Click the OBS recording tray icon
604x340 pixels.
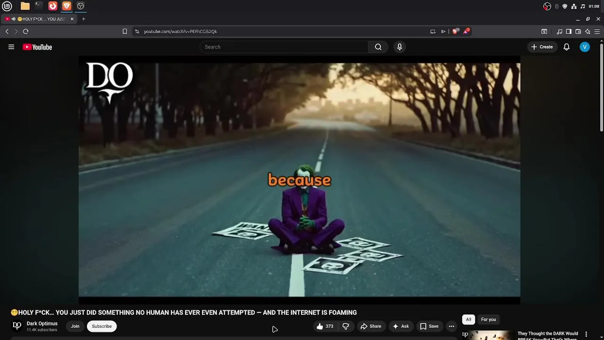(x=547, y=6)
